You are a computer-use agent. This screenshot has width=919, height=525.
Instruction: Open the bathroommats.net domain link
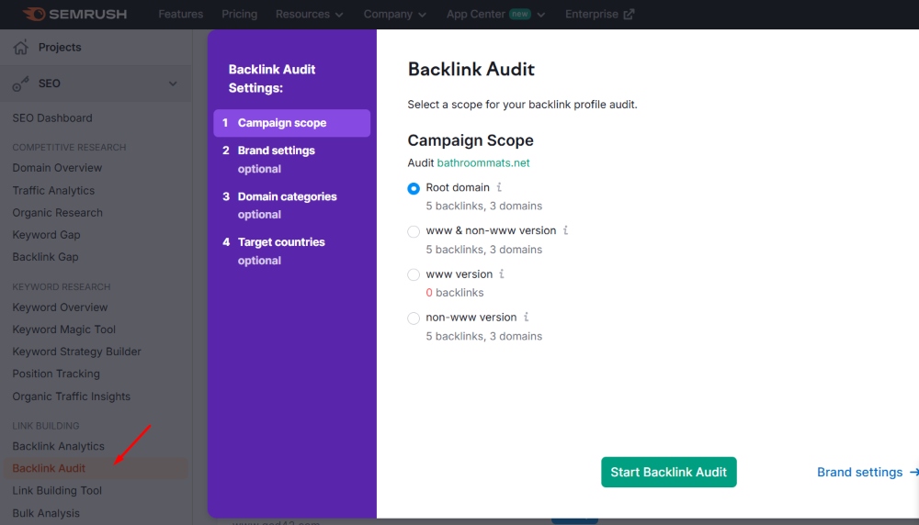(483, 162)
